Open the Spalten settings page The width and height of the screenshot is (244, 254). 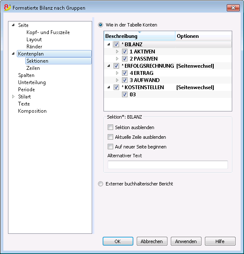tap(26, 75)
